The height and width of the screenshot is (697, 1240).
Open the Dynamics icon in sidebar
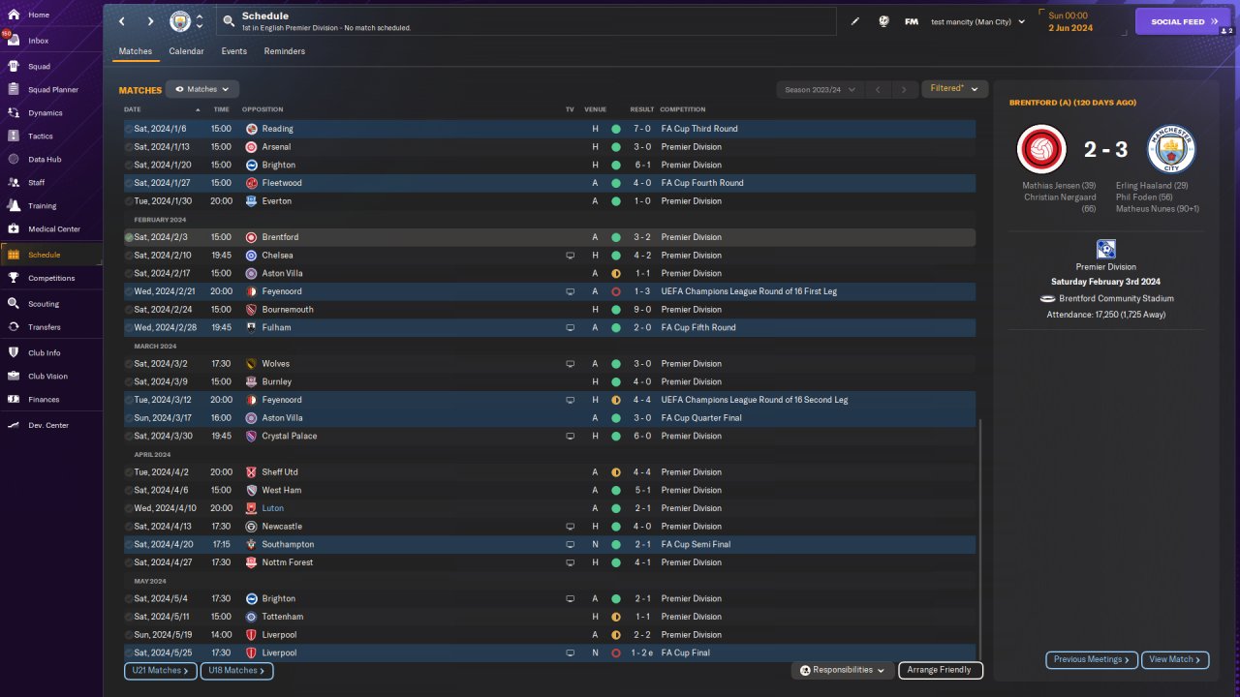(14, 113)
